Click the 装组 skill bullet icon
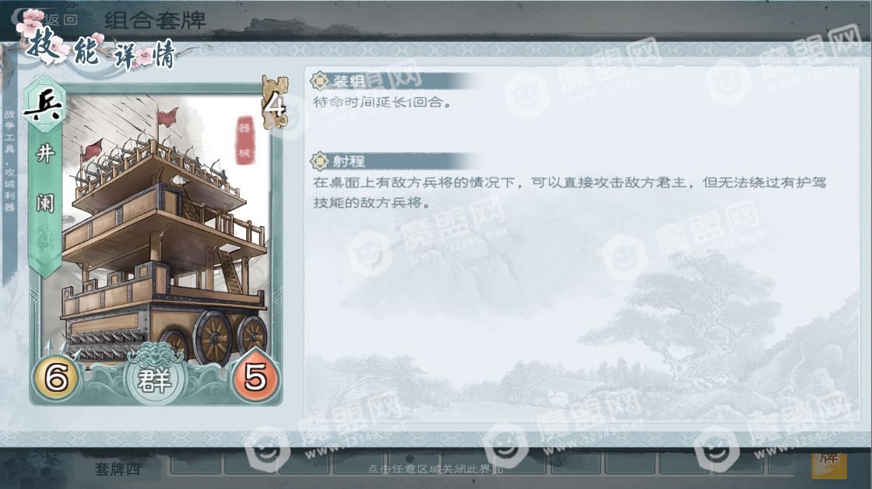The width and height of the screenshot is (872, 489). [319, 81]
